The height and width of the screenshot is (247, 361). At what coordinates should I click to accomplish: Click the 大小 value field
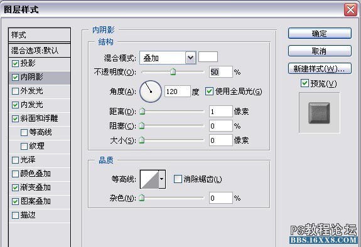coord(221,140)
